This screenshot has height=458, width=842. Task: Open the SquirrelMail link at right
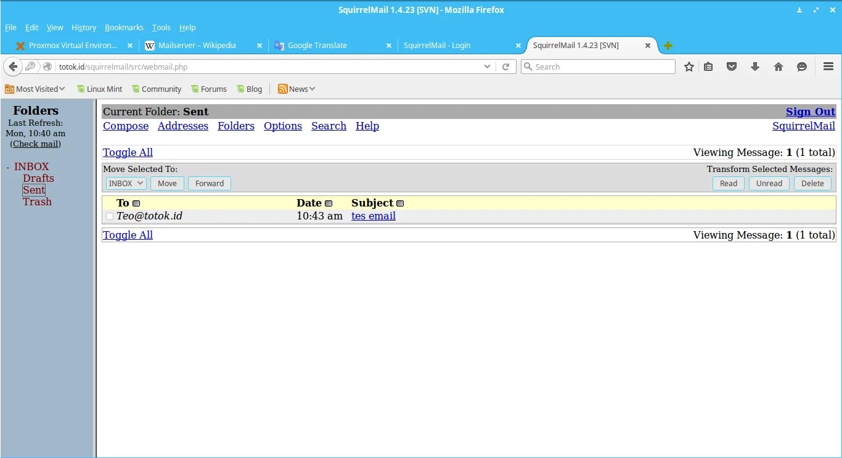tap(804, 126)
